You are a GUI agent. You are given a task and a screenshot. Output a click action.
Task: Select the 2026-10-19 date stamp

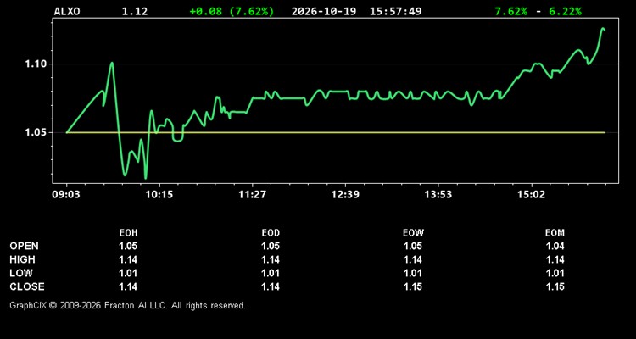click(324, 11)
